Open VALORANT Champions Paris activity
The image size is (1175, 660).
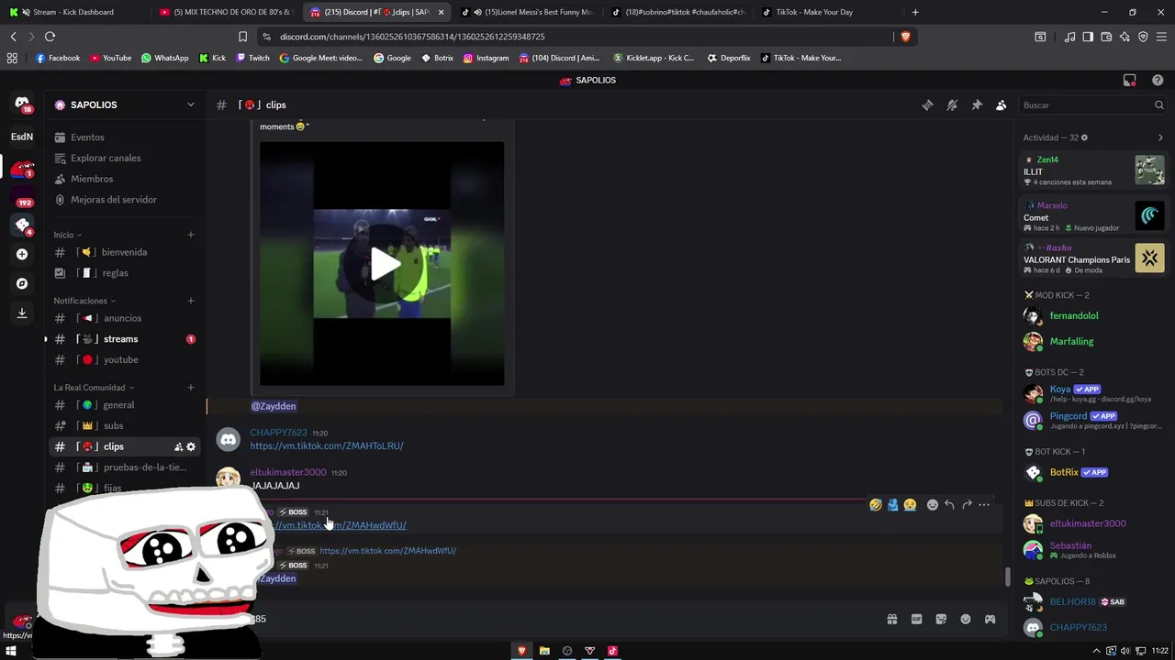click(x=1093, y=259)
